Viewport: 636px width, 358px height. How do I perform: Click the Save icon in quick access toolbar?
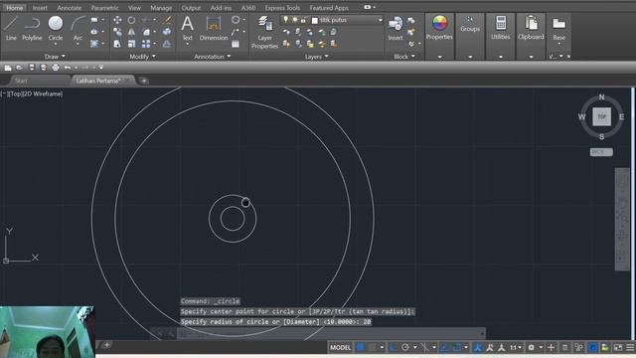32,68
